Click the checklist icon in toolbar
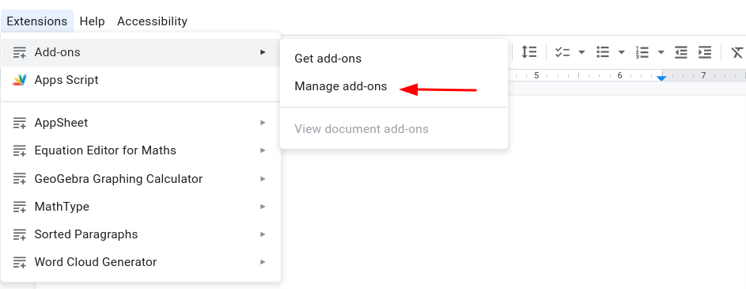 (x=562, y=52)
